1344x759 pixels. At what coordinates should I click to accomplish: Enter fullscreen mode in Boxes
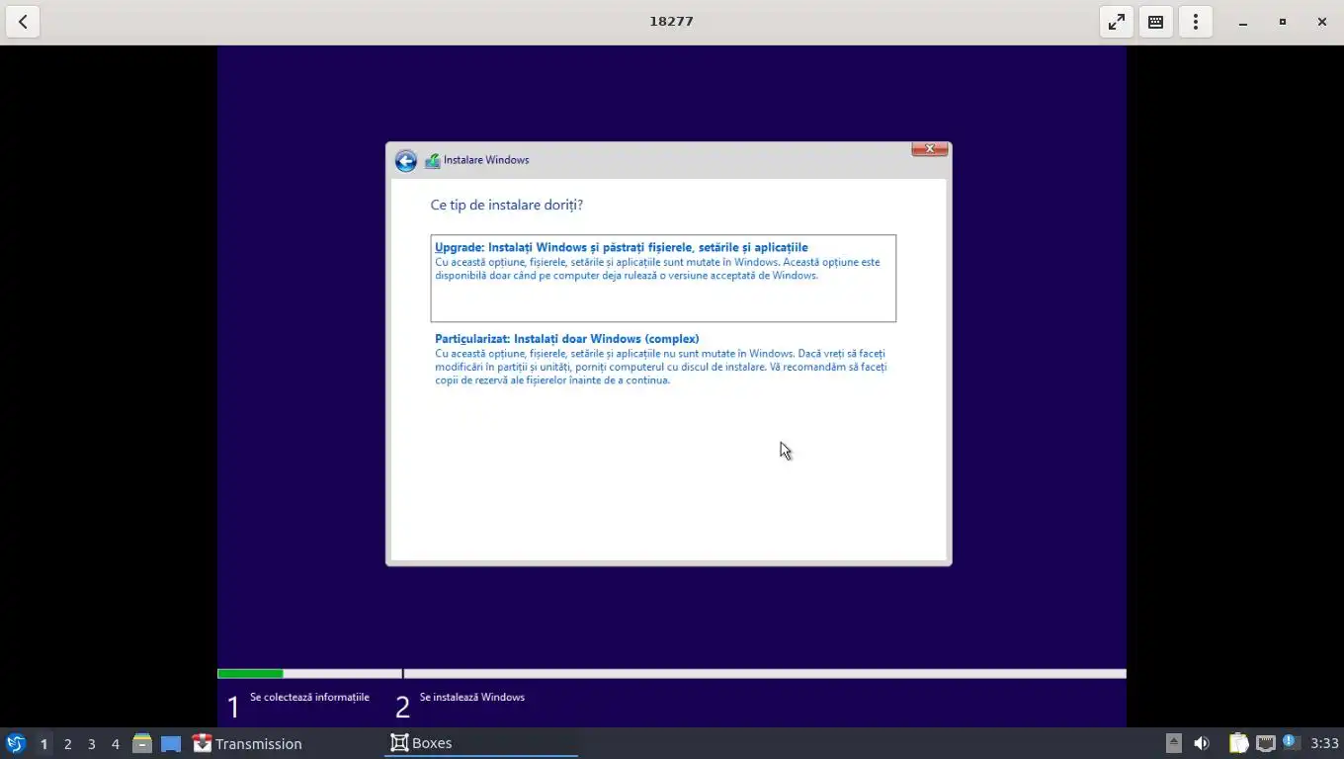click(x=1117, y=22)
